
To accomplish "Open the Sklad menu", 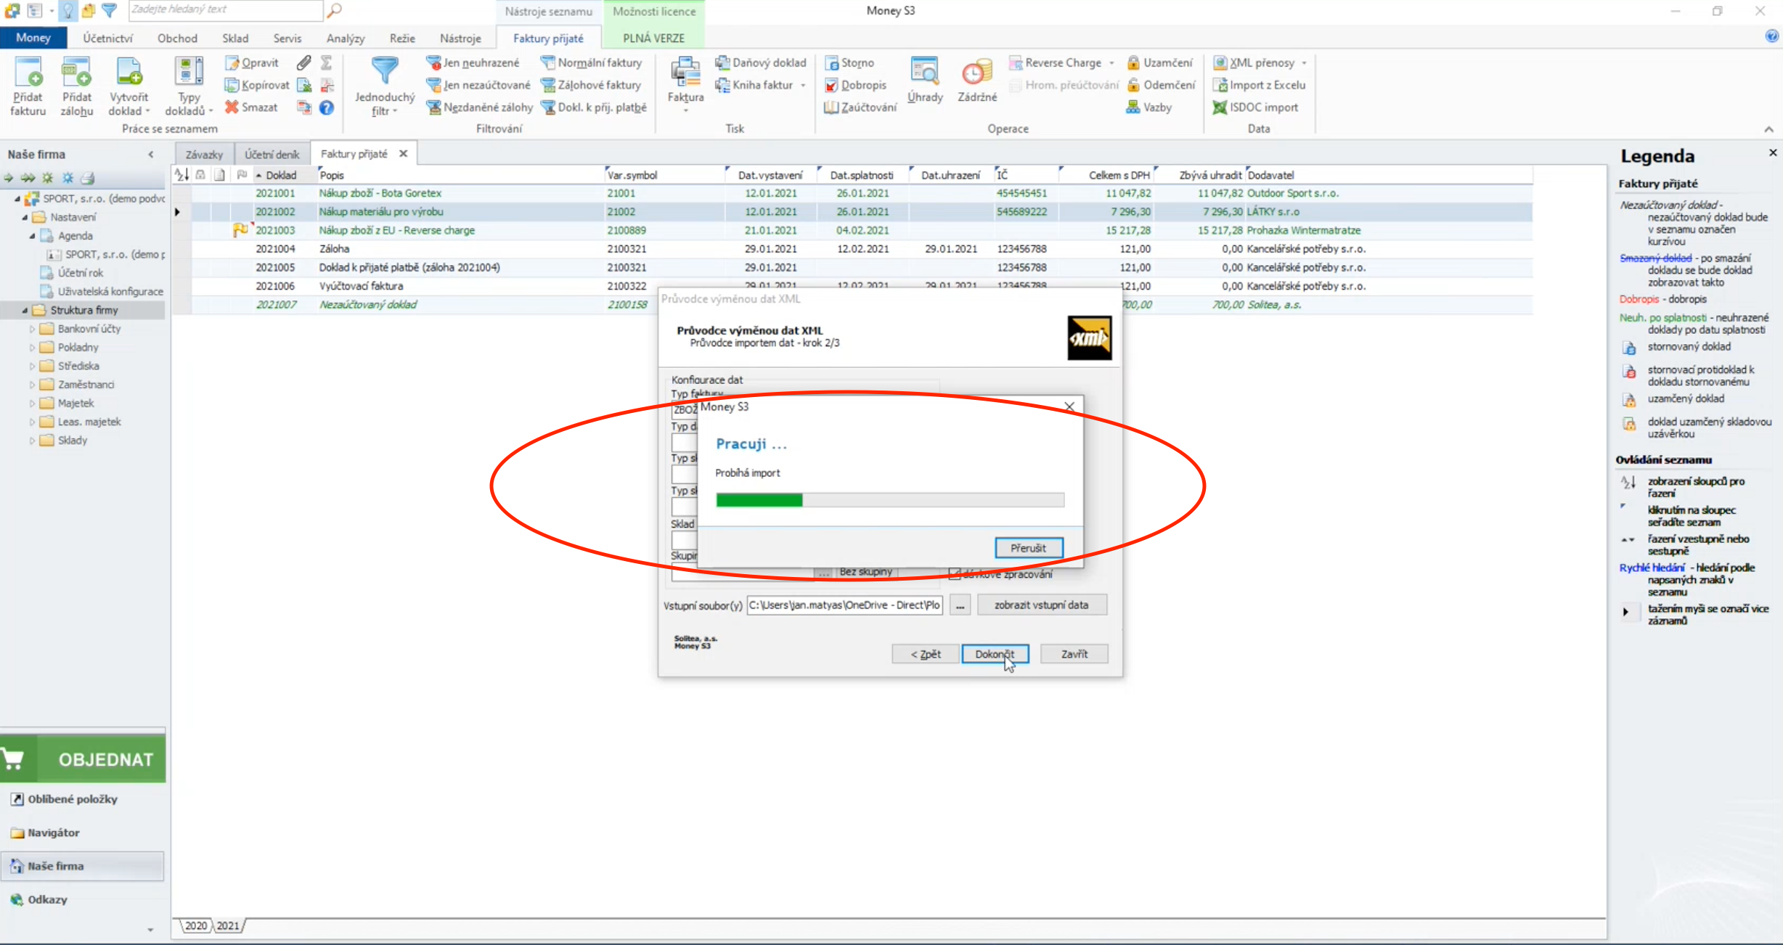I will [x=235, y=38].
